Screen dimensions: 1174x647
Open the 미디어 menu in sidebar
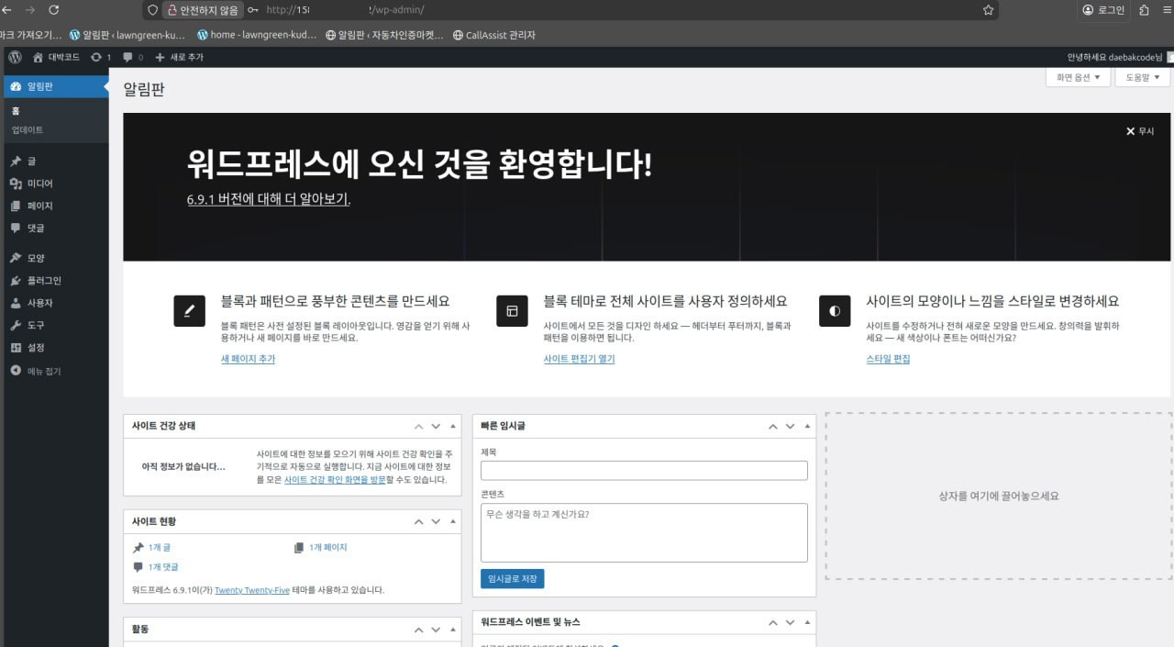pos(39,184)
